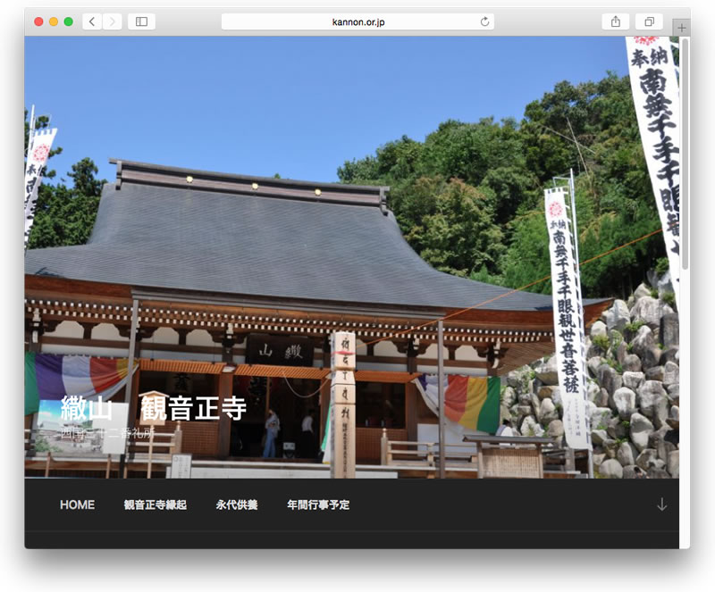Screen dimensions: 715x592
Task: Minimize the Safari window with the yellow button
Action: 54,21
